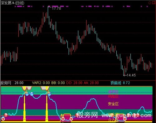Image resolution: width=156 pixels, height=123 pixels.
Task: Select the BB: 0.00 indicator value
Action: click(x=58, y=83)
